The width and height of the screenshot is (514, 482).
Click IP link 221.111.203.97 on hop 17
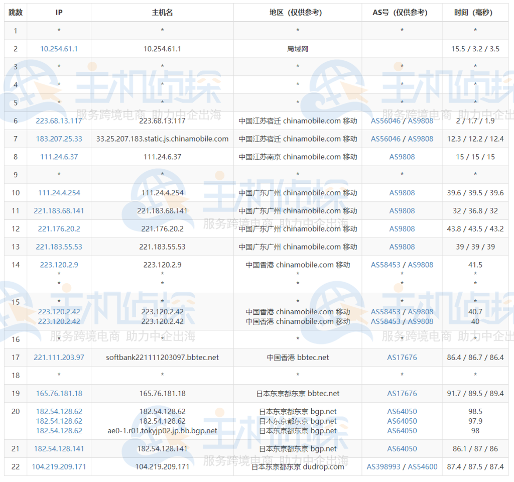click(x=59, y=357)
